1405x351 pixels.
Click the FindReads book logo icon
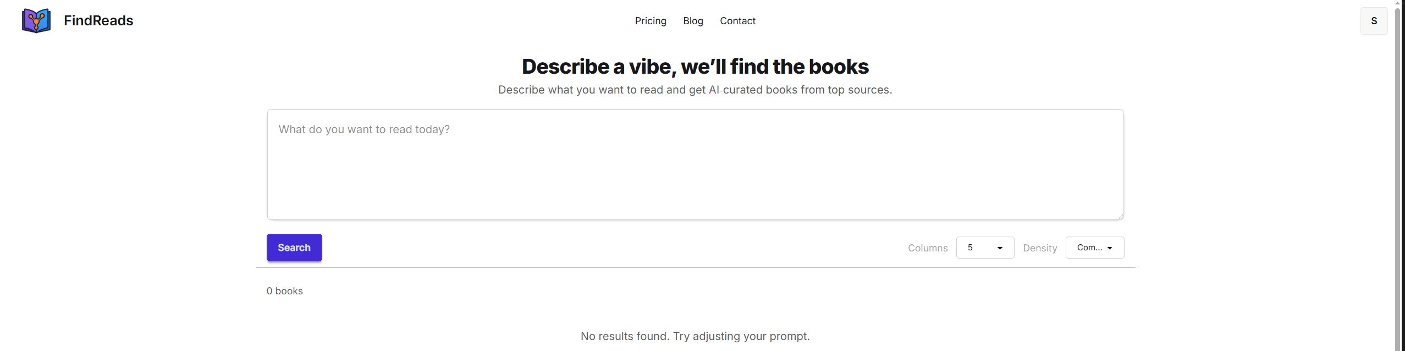36,21
